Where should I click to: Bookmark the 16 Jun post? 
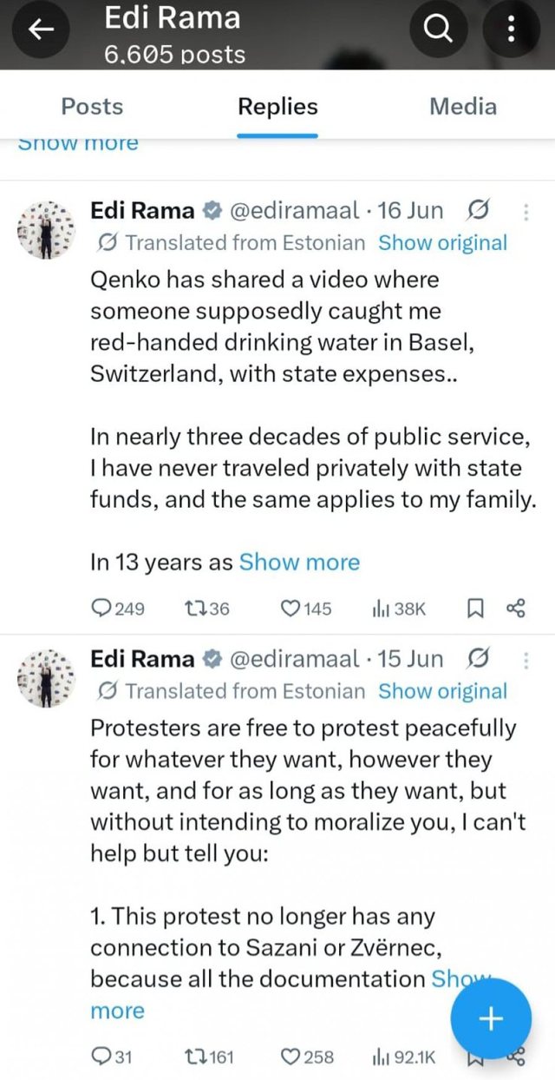[x=475, y=609]
